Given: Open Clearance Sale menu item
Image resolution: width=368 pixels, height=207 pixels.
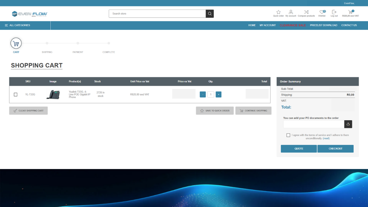Looking at the screenshot, I should coord(293,25).
